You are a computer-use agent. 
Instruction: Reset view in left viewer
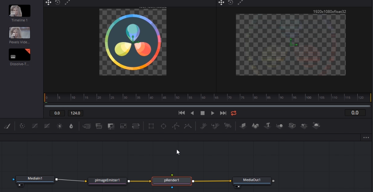pyautogui.click(x=58, y=2)
